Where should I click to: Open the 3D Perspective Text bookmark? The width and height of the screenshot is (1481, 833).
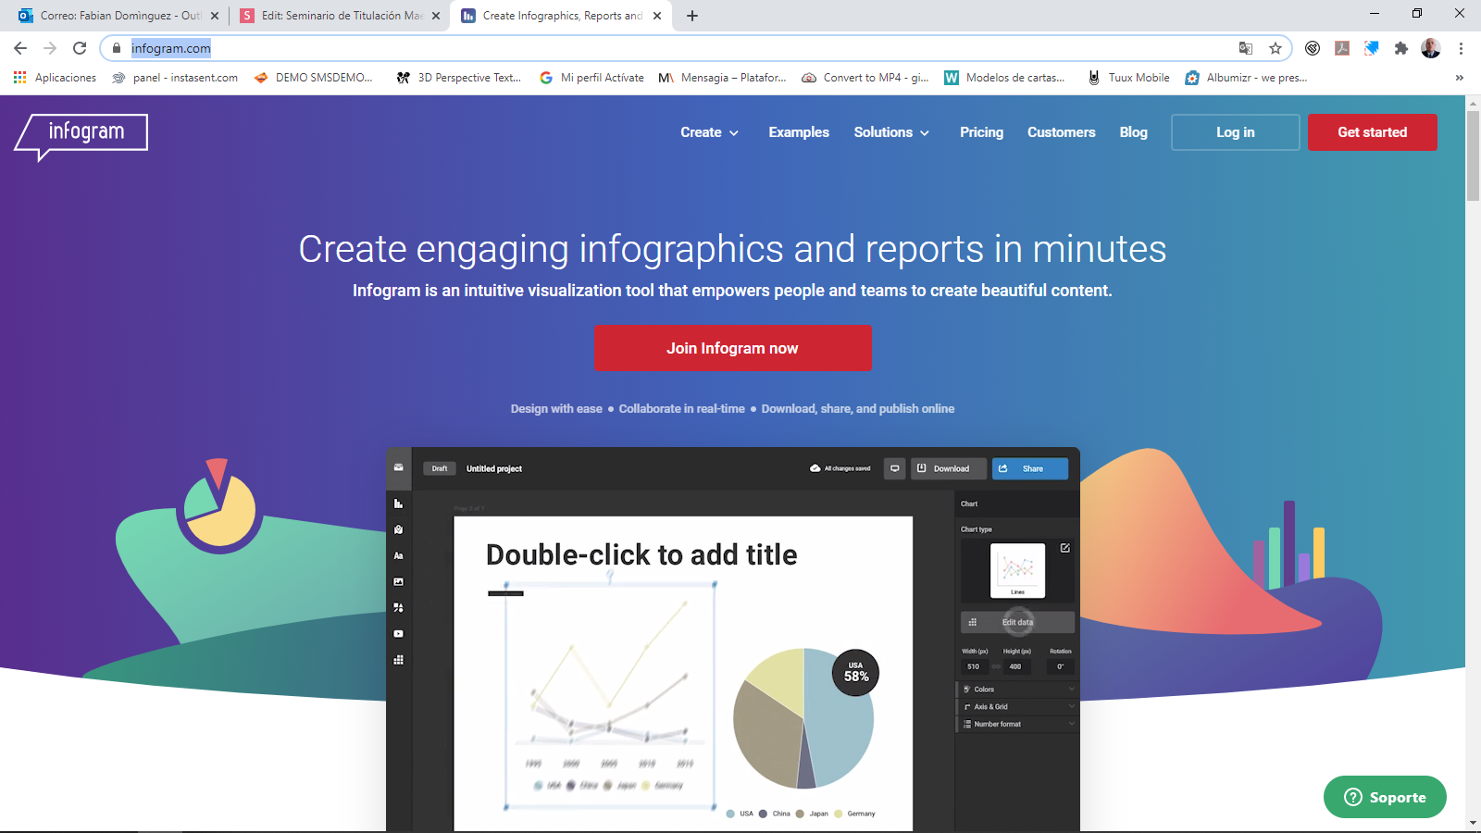tap(459, 78)
